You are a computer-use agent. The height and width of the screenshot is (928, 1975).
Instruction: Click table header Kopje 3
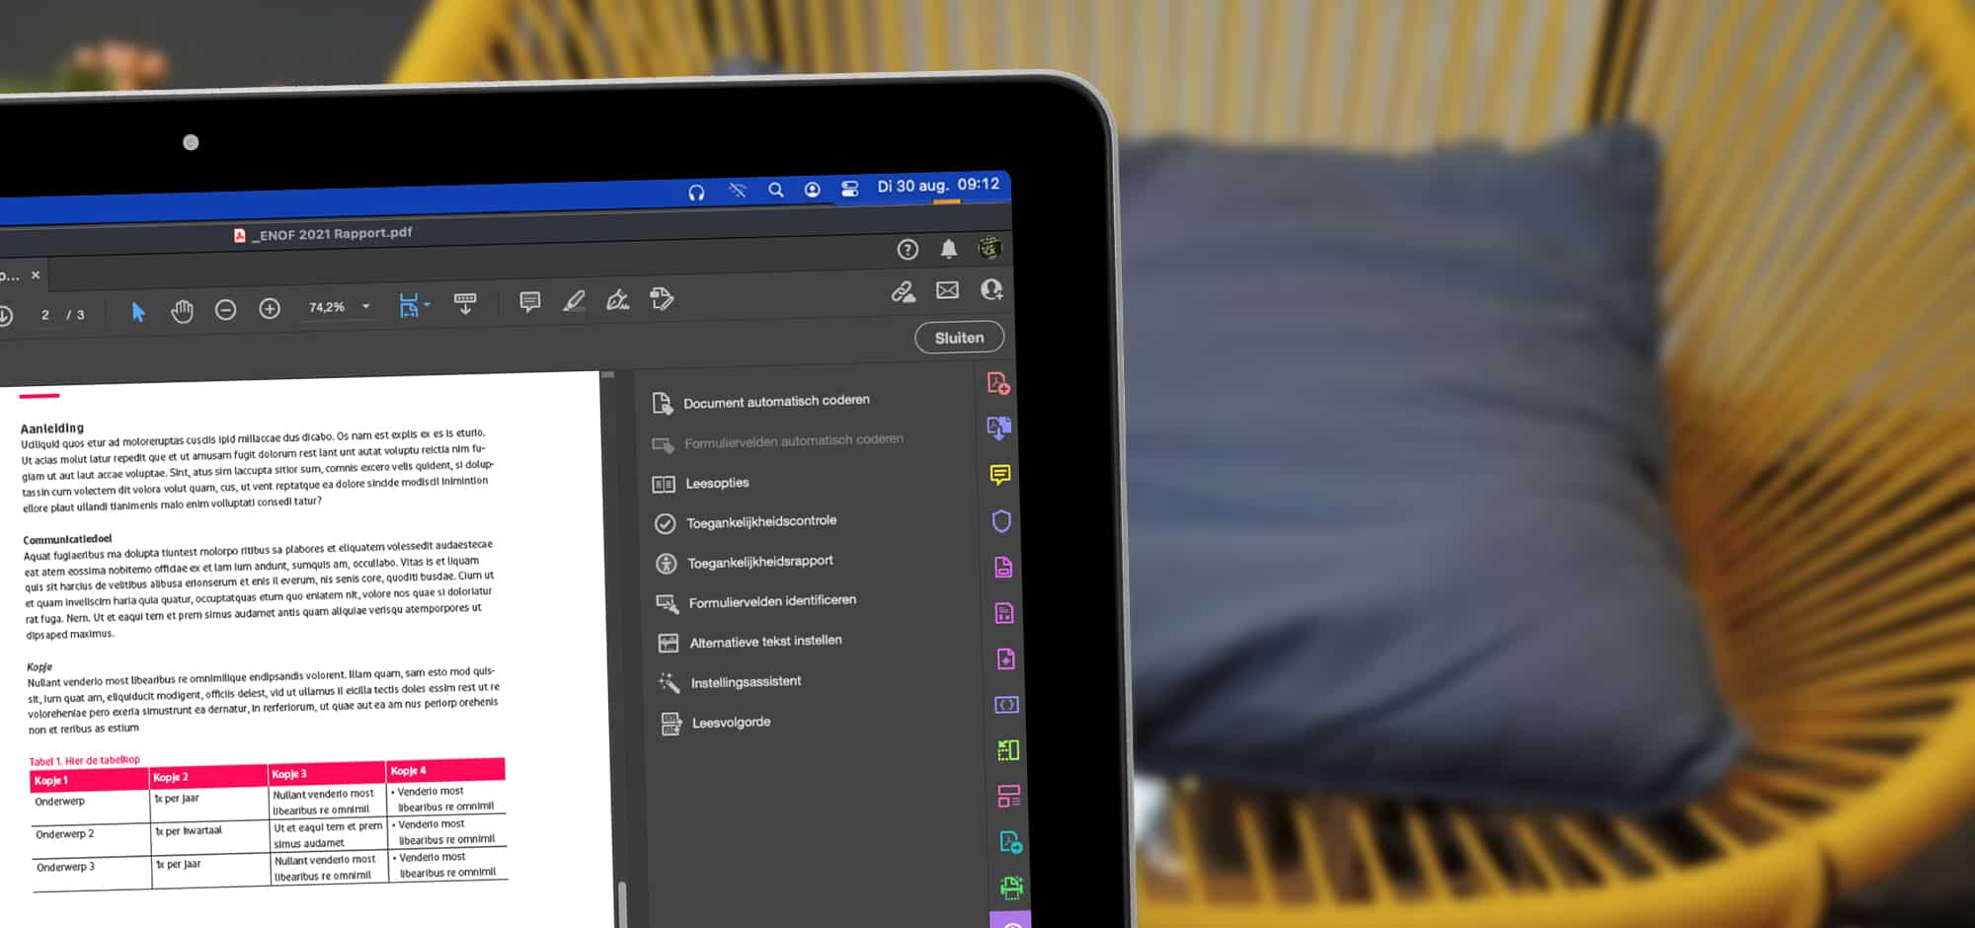coord(289,774)
